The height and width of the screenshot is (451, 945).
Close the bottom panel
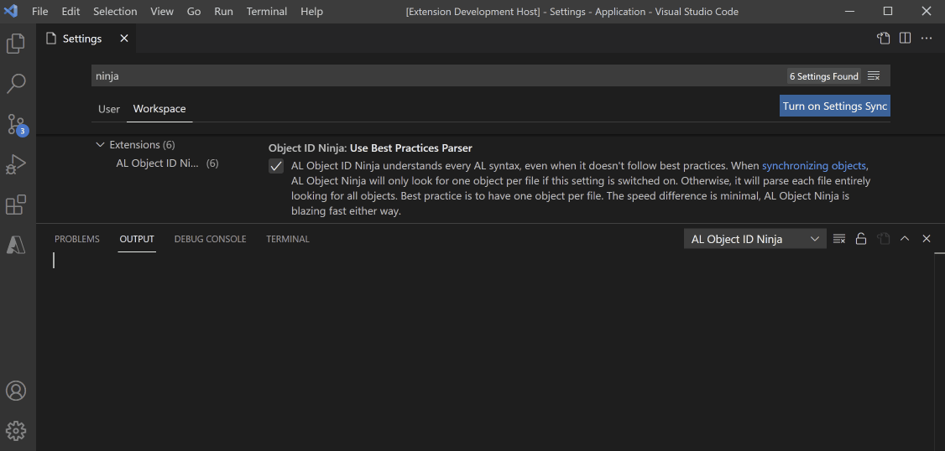[x=927, y=239]
